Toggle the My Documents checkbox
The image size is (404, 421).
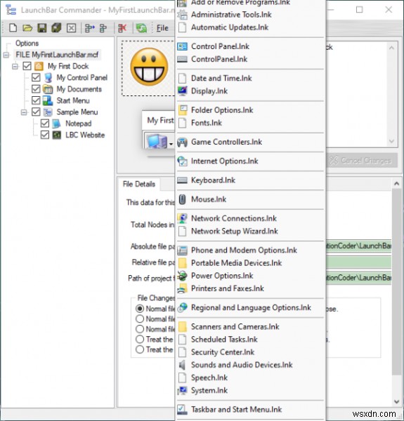pyautogui.click(x=36, y=89)
